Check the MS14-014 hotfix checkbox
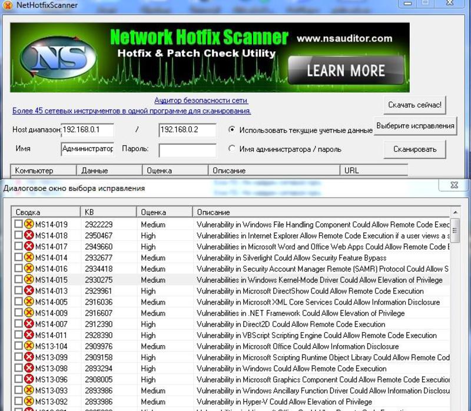This screenshot has height=411, width=471. coord(18,257)
